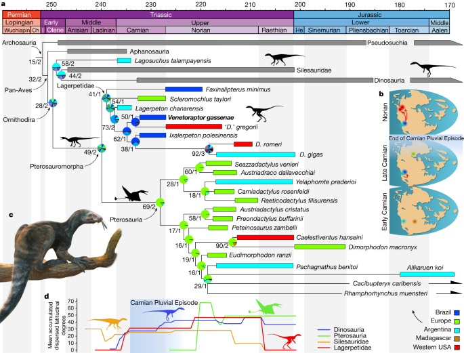Click the Venetoraptor gassenae species label
The width and height of the screenshot is (464, 353).
pos(199,117)
